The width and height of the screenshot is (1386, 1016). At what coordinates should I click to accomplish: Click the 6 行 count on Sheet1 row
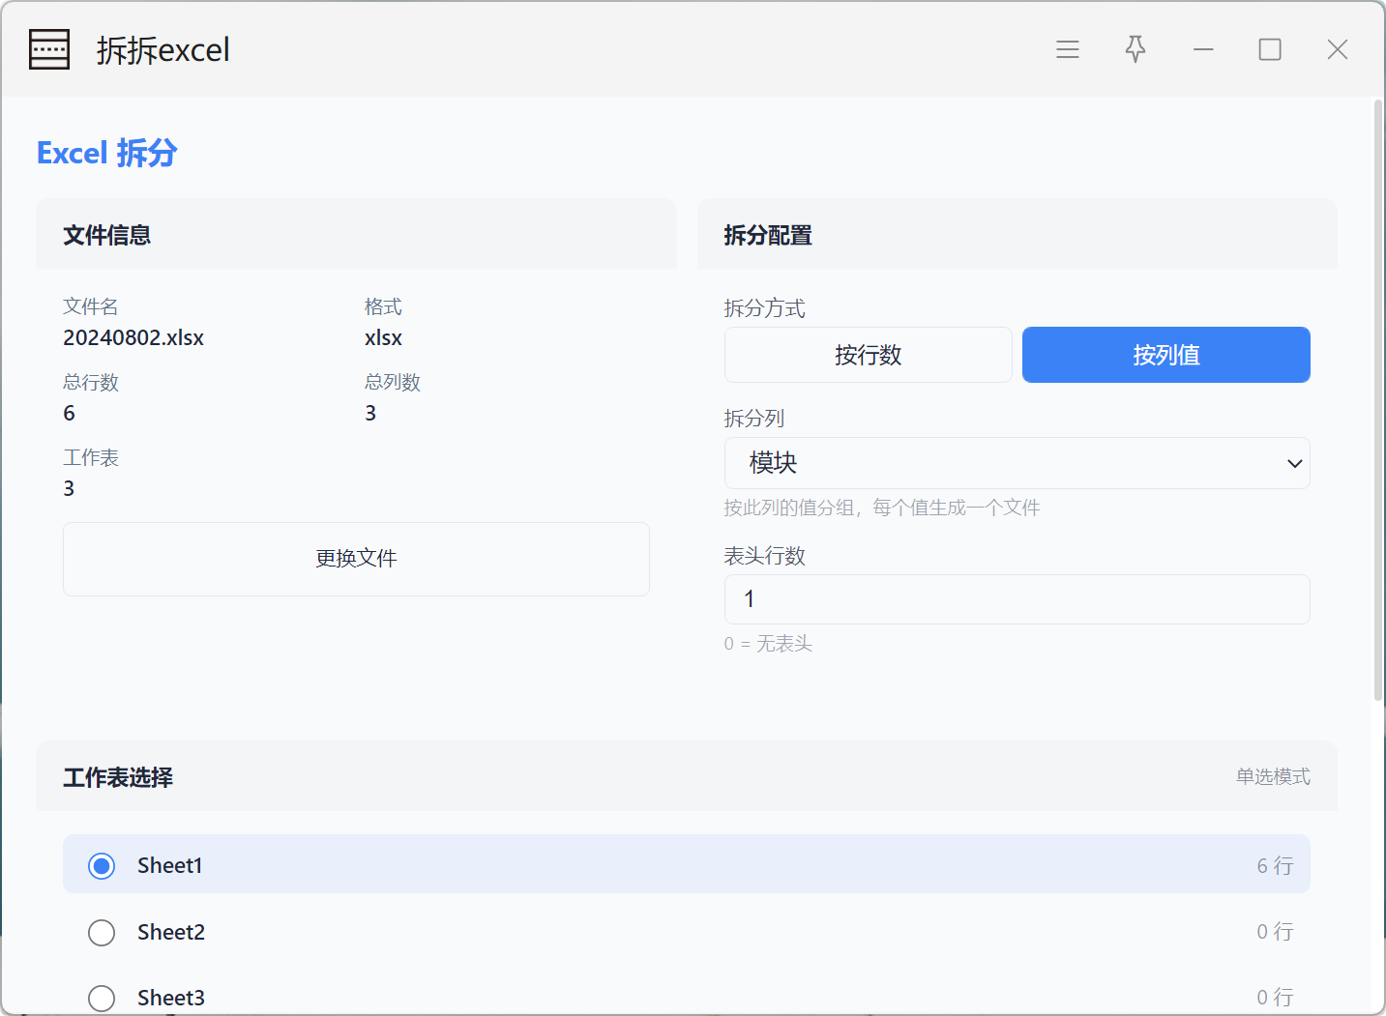coord(1275,866)
